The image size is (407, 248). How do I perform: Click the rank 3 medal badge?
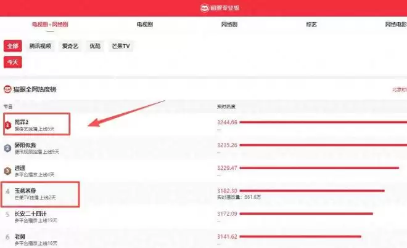pos(7,170)
